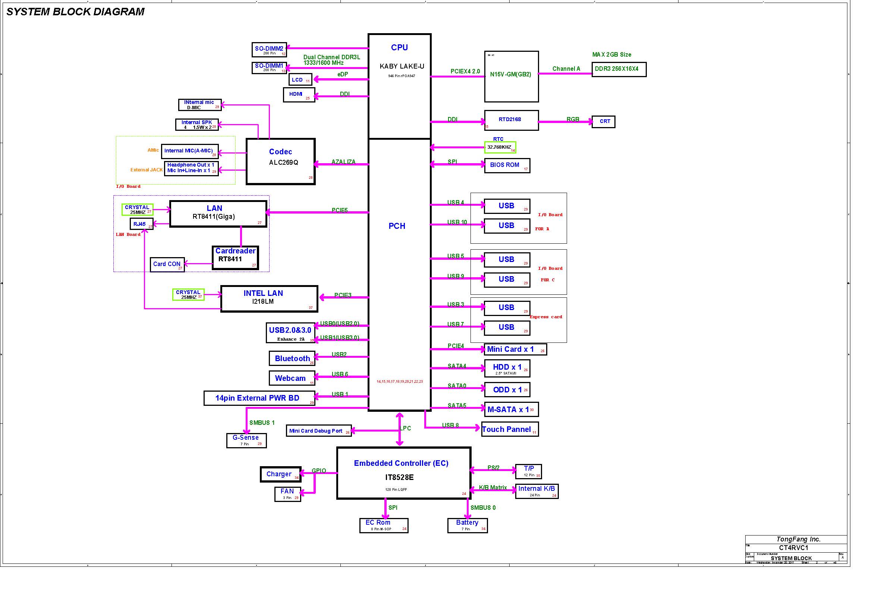
Task: Click the "Embedded Controller (EC)" heading
Action: click(401, 463)
